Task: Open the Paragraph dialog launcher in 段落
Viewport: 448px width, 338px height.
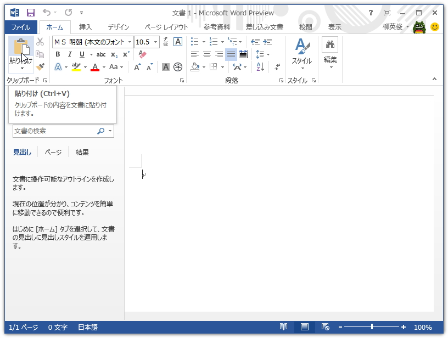Action: coord(281,80)
